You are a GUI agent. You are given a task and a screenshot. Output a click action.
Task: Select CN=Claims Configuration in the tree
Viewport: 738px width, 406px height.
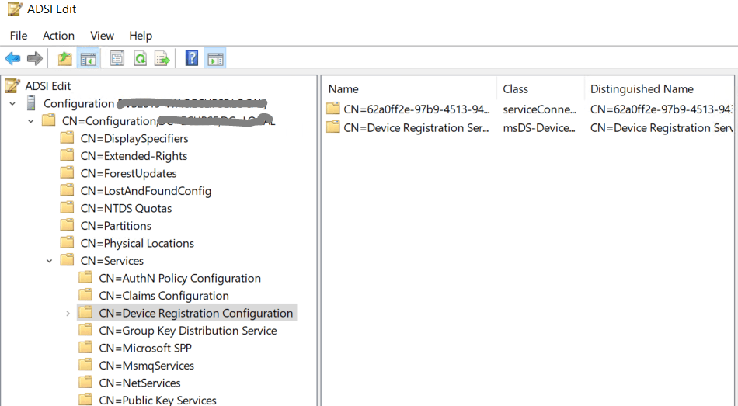pyautogui.click(x=163, y=296)
